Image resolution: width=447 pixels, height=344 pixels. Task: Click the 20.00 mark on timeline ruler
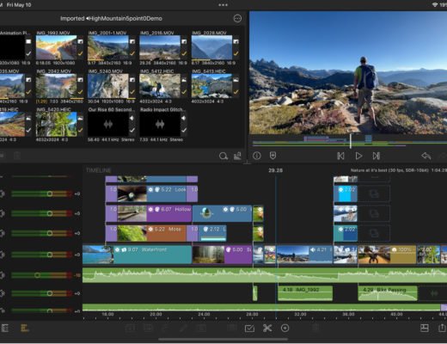click(156, 314)
